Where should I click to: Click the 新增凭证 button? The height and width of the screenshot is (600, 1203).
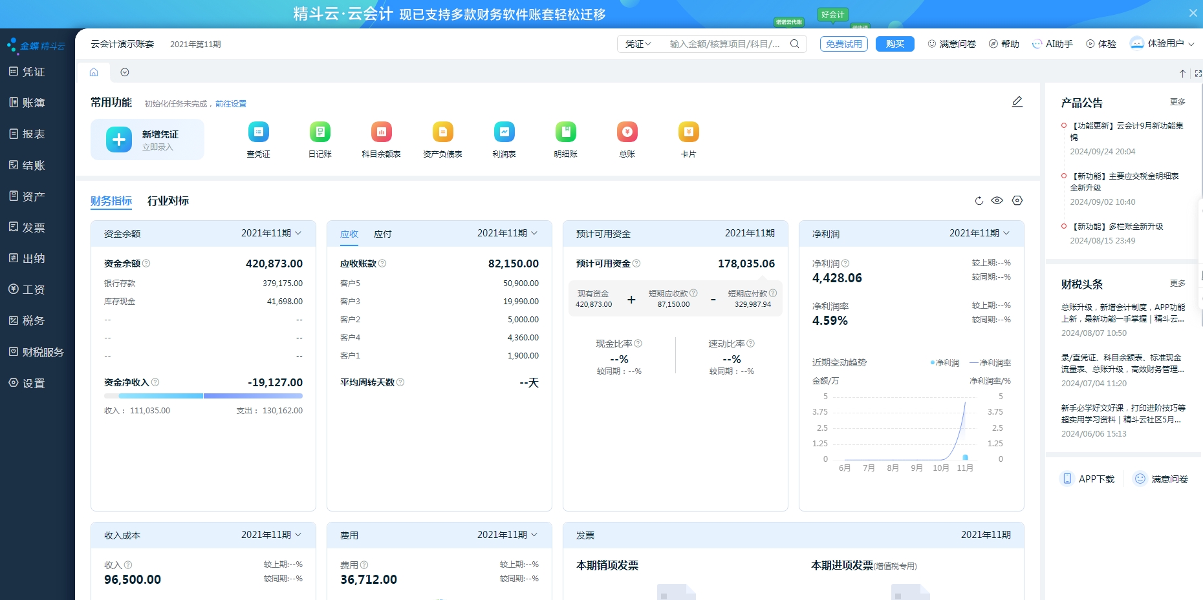(x=147, y=139)
